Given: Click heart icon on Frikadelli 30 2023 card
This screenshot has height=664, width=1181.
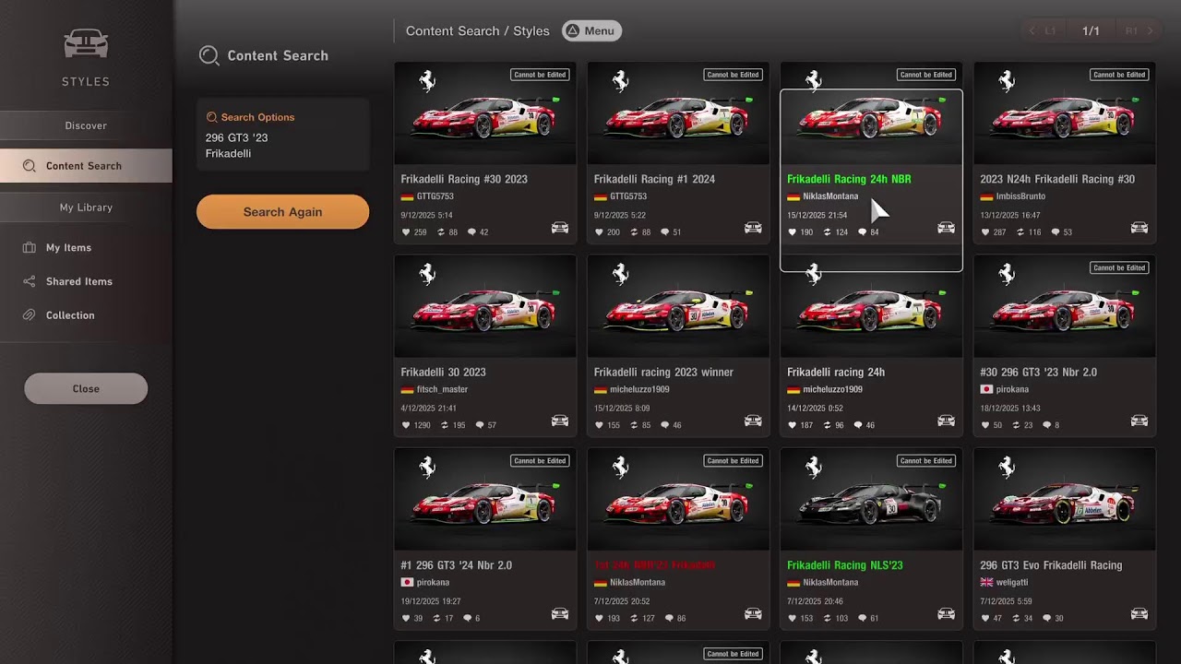Looking at the screenshot, I should (406, 425).
